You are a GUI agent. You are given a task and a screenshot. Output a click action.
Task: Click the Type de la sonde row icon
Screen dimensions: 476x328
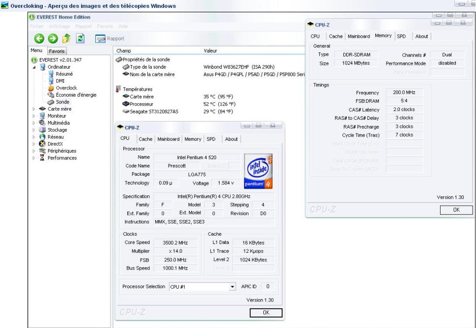pos(126,67)
